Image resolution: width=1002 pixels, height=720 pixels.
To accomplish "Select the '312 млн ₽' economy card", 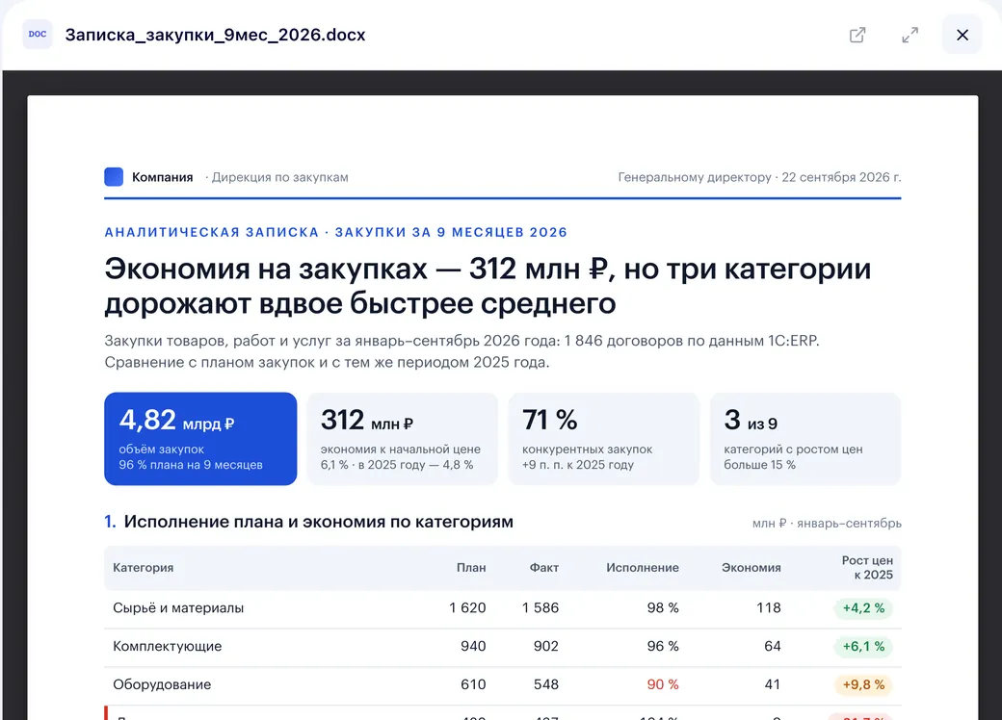I will 403,439.
